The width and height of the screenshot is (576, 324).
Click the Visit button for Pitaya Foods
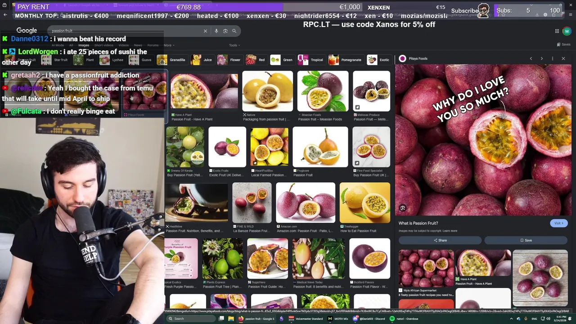coord(558,223)
